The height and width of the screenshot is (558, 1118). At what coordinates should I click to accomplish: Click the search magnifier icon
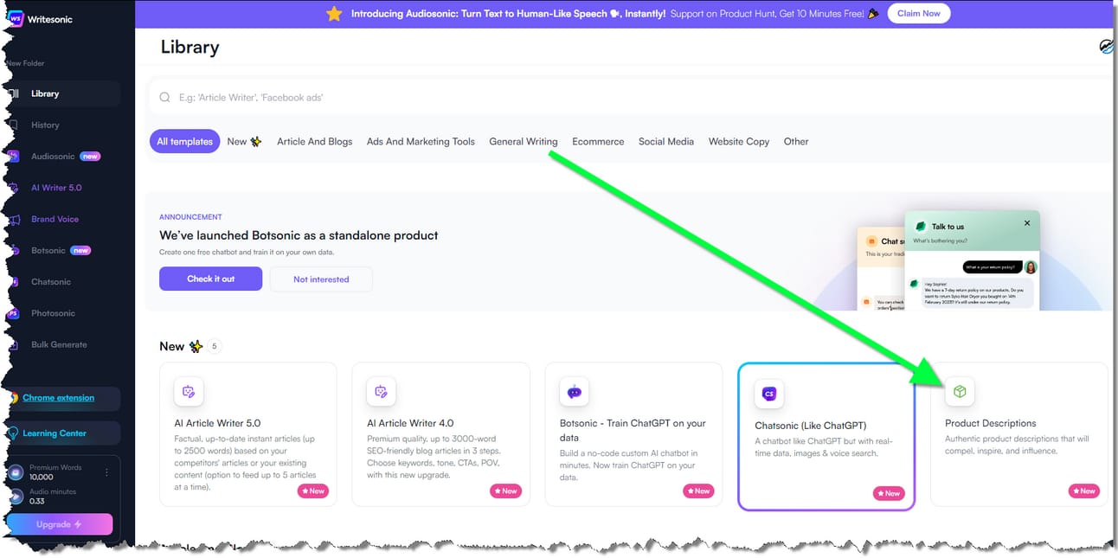tap(165, 98)
